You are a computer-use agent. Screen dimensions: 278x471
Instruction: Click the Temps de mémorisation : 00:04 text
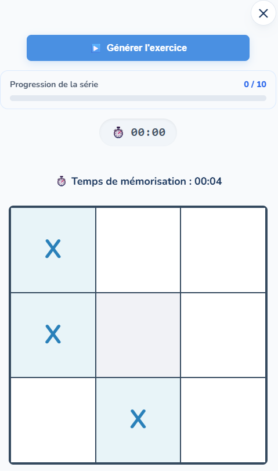(x=146, y=181)
